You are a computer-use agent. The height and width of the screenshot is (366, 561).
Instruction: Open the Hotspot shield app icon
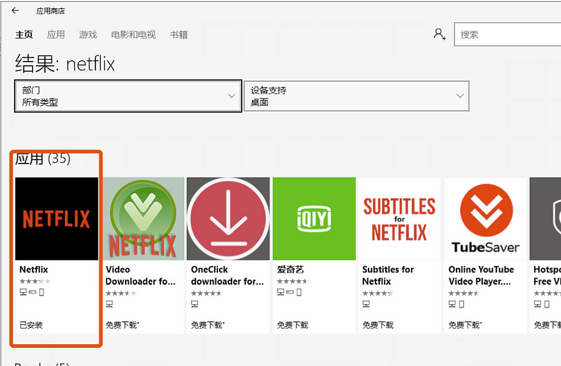click(545, 219)
